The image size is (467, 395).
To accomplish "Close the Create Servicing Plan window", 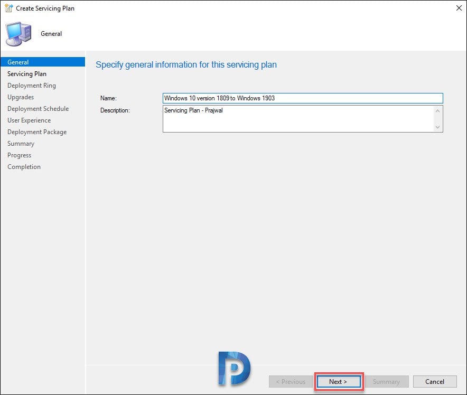I will pyautogui.click(x=459, y=8).
